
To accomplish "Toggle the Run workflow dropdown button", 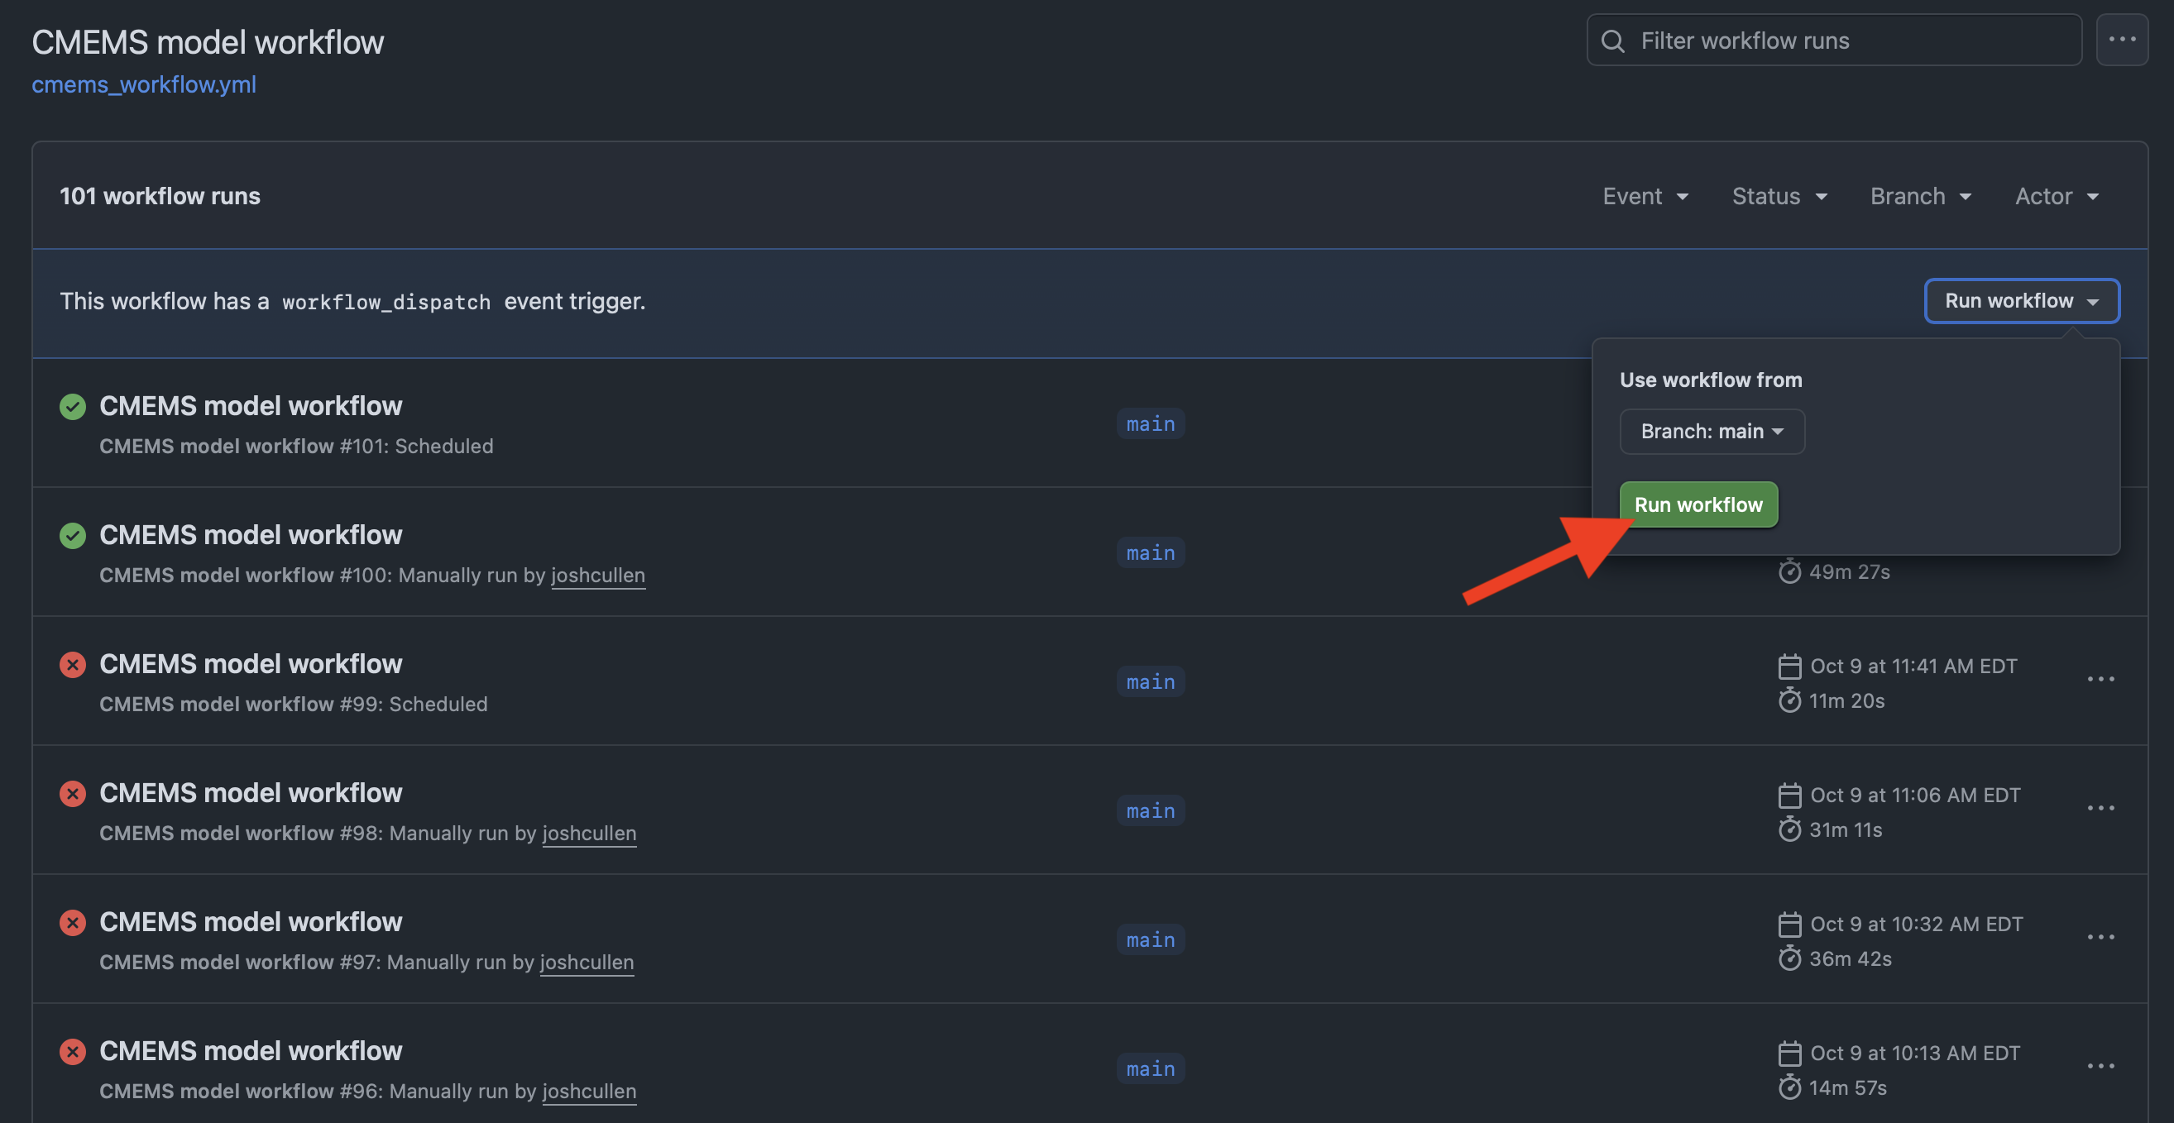I will 2020,301.
